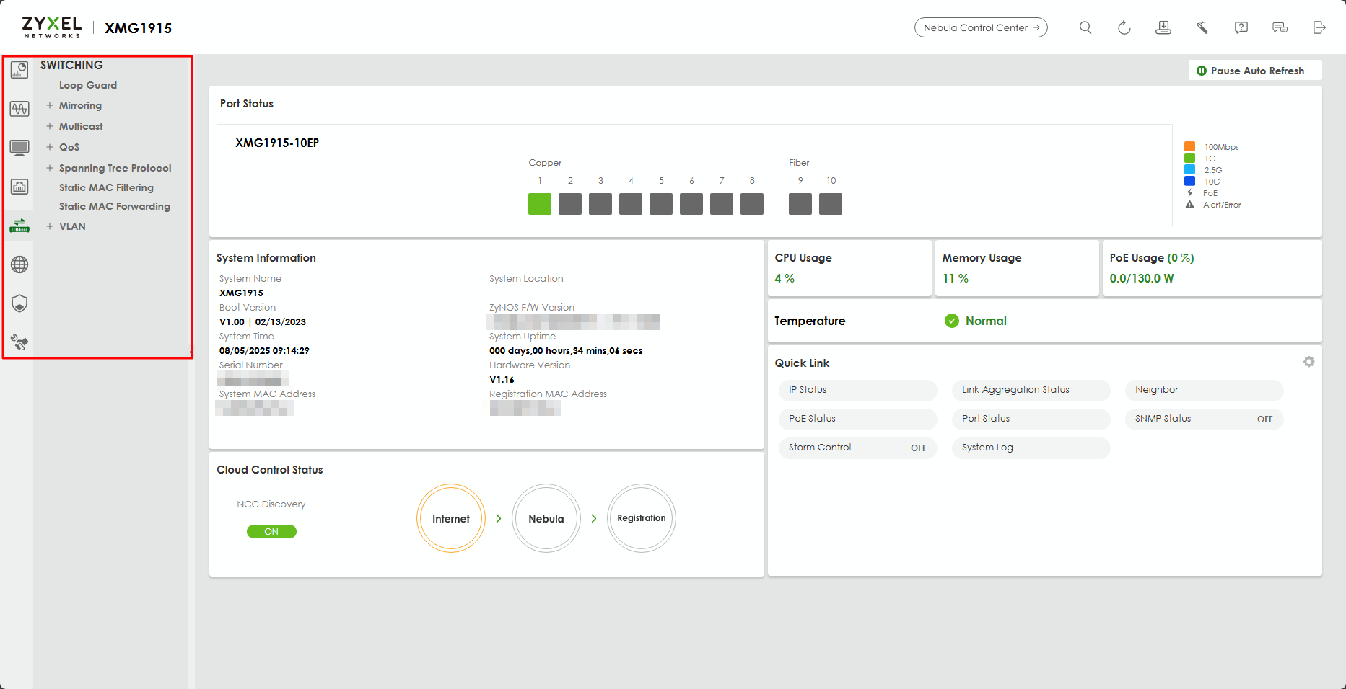This screenshot has height=689, width=1346.
Task: Click the orange 100Mbps legend swatch
Action: pyautogui.click(x=1189, y=146)
